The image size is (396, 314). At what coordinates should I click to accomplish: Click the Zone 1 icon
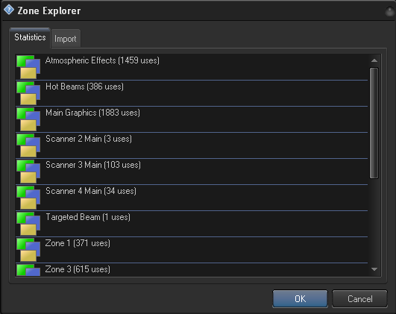point(28,250)
